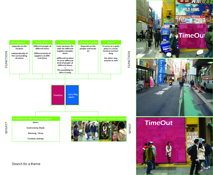Click the right vertical FUNCTION label
213x175 pixels.
pyautogui.click(x=129, y=59)
